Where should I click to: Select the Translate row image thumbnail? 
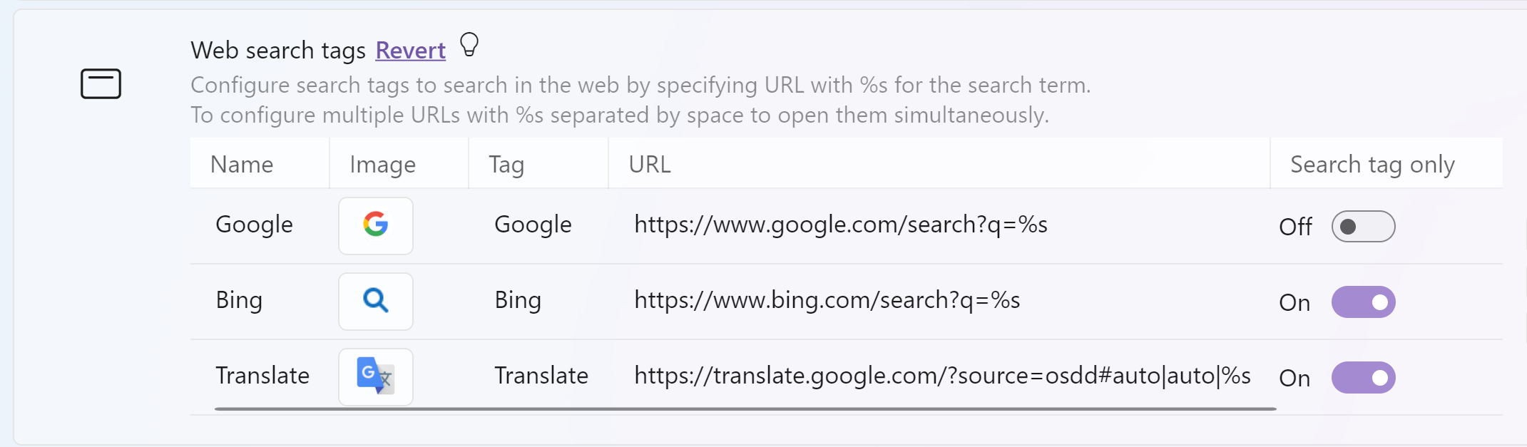tap(375, 377)
